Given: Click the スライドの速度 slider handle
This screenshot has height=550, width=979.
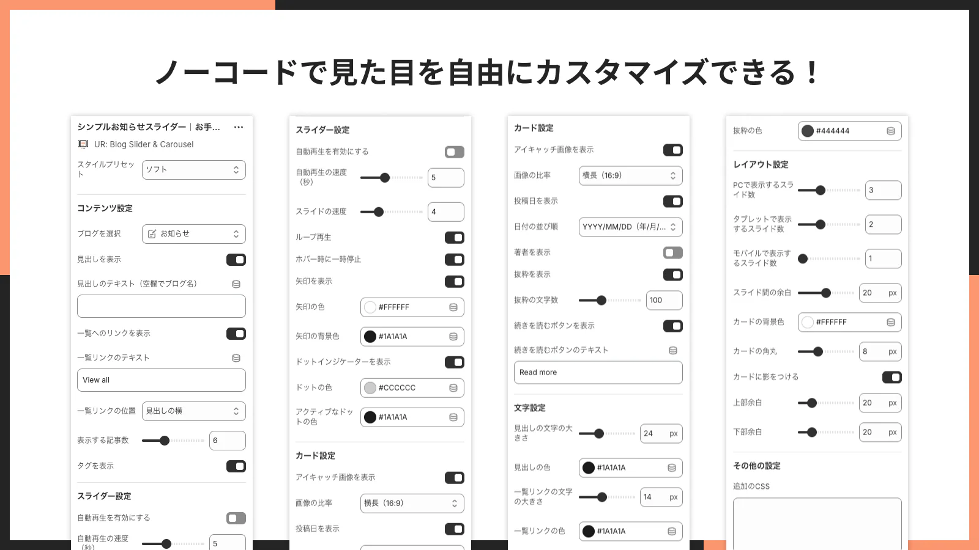Looking at the screenshot, I should click(379, 212).
